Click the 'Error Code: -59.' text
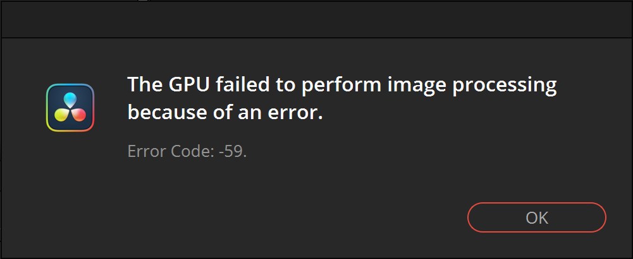Viewport: 633px width, 259px height. 187,151
